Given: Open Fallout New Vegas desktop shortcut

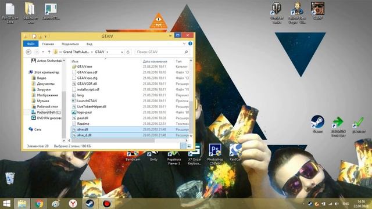Looking at the screenshot, I should (x=297, y=13).
